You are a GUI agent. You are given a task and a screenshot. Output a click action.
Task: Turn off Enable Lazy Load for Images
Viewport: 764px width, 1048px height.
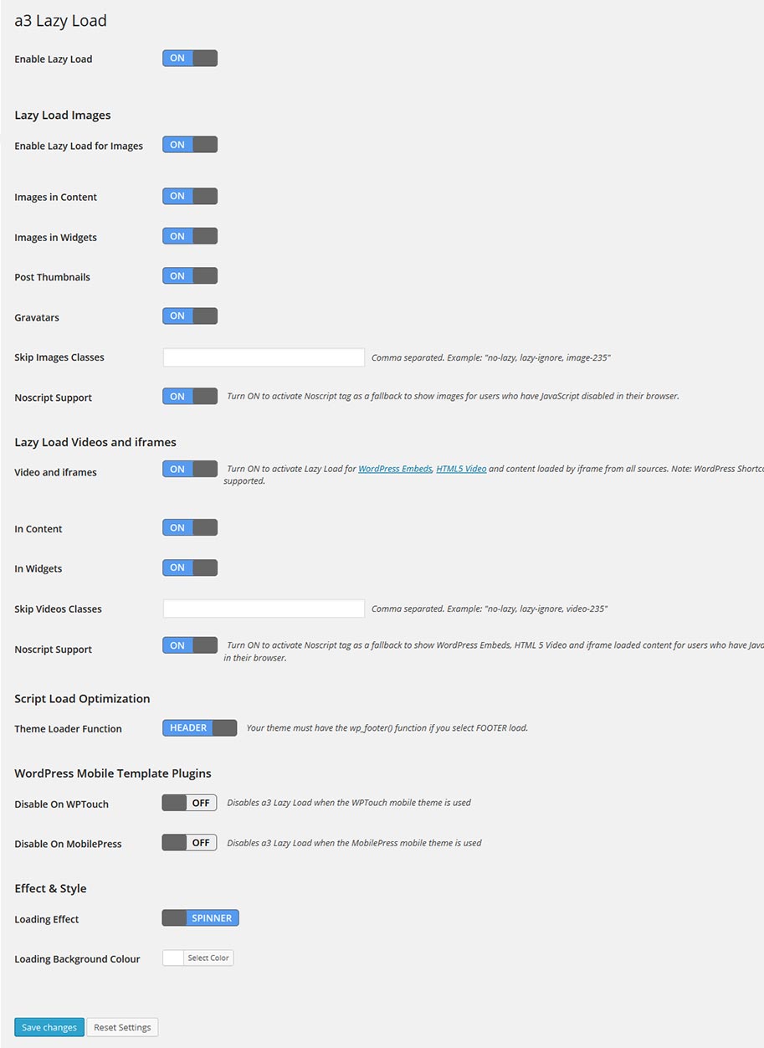[190, 145]
